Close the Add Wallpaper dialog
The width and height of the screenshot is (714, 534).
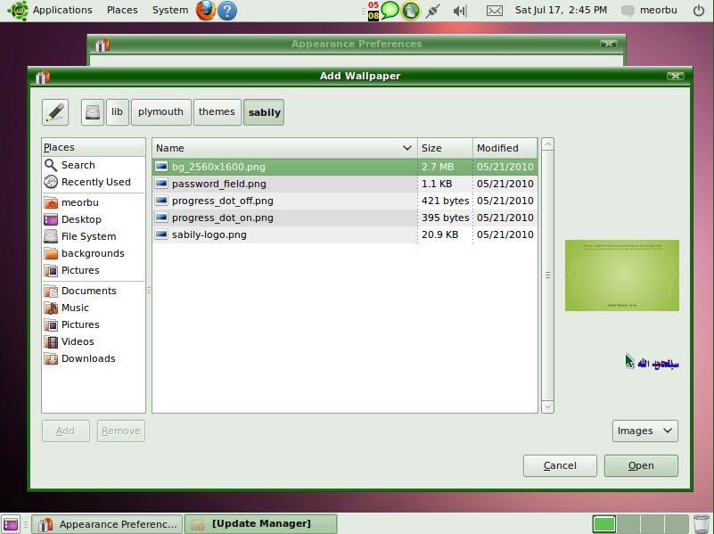[x=676, y=76]
